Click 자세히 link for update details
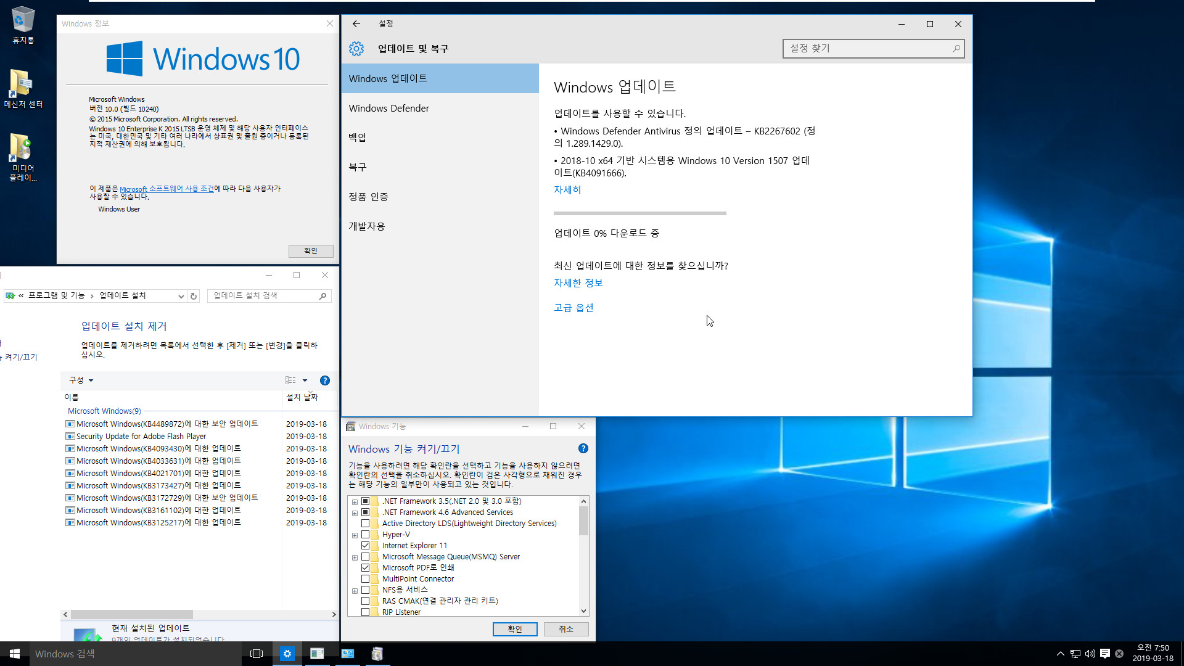The height and width of the screenshot is (666, 1184). pyautogui.click(x=567, y=189)
